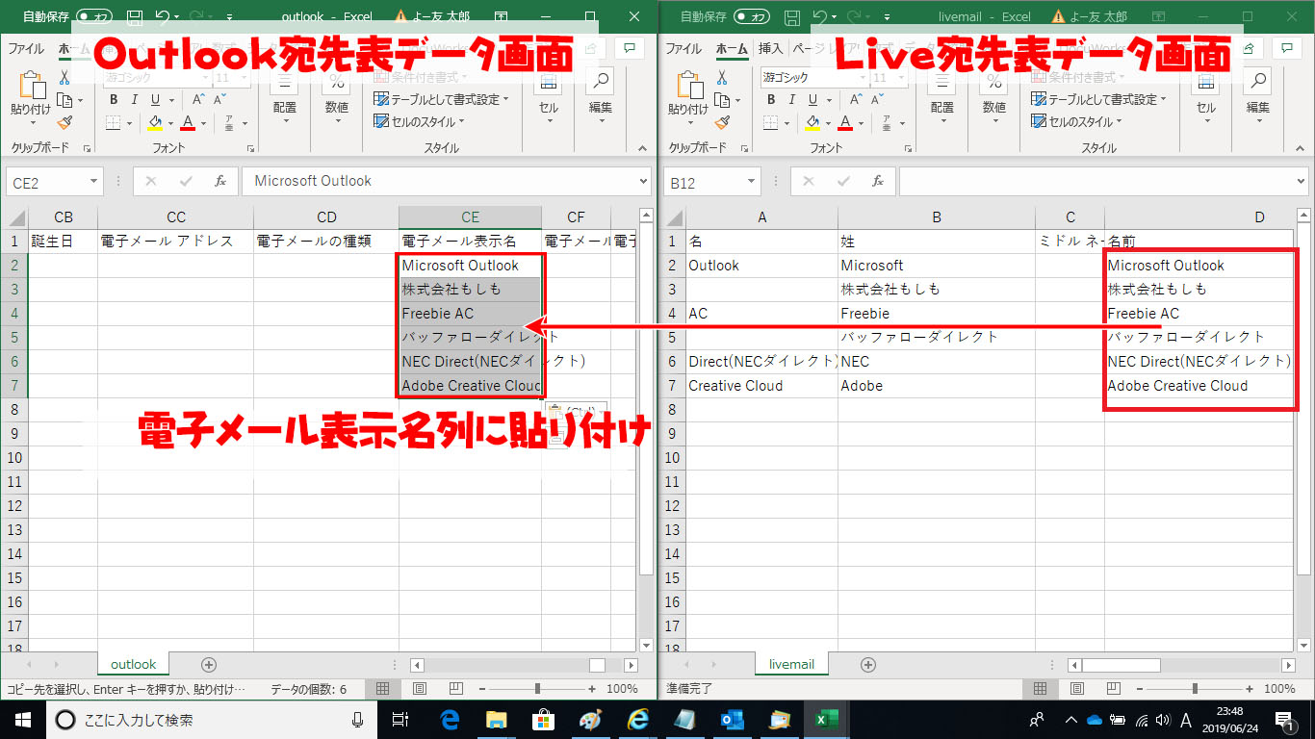This screenshot has width=1315, height=739.
Task: Toggle AutoSave in livemail window
Action: click(752, 17)
